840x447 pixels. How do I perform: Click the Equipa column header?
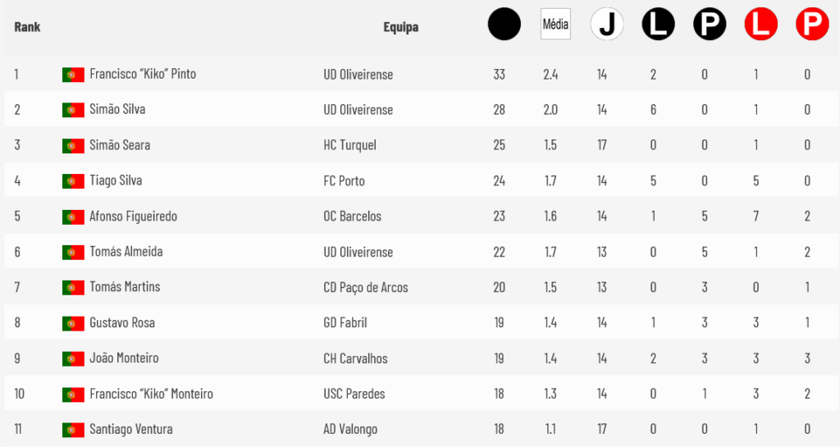pyautogui.click(x=400, y=27)
